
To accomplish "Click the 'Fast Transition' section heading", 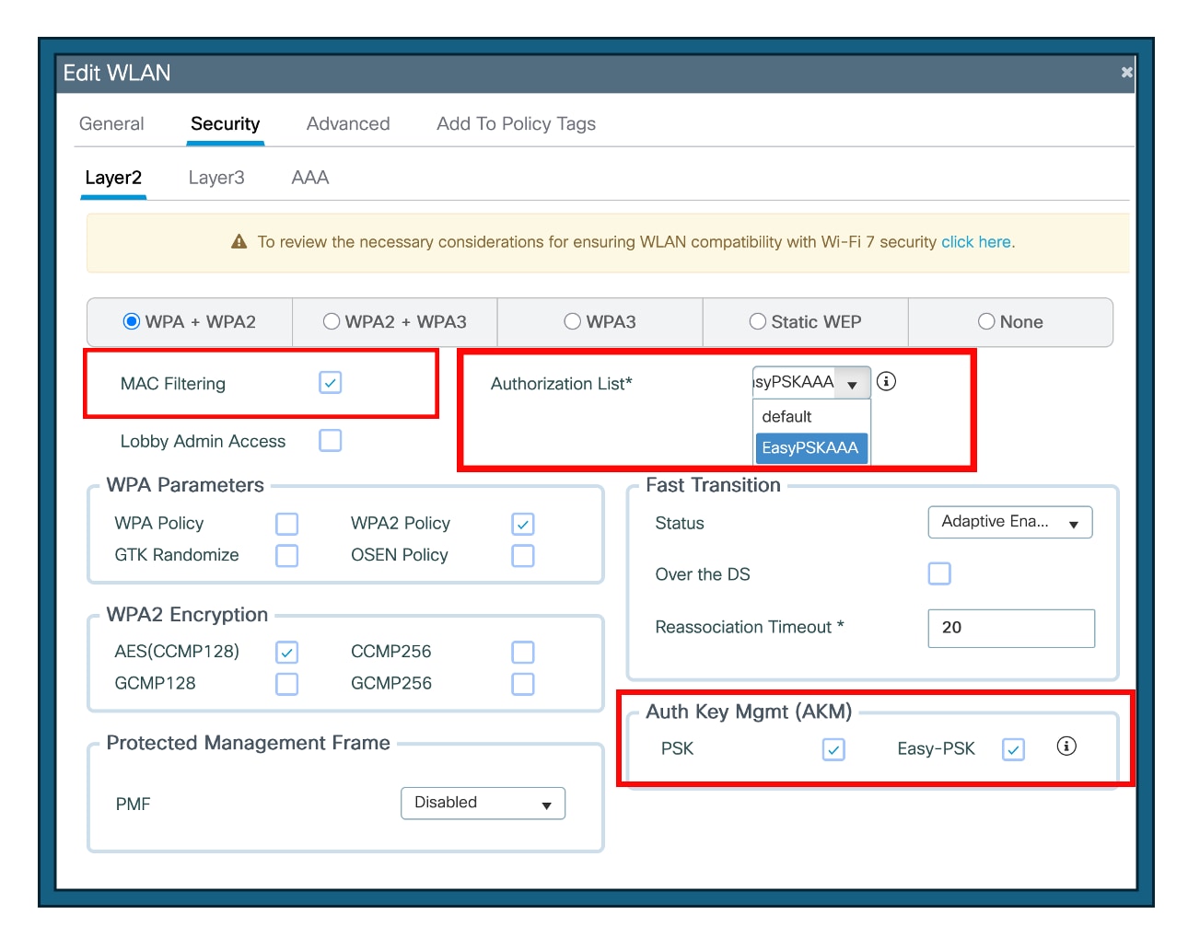I will (x=713, y=485).
